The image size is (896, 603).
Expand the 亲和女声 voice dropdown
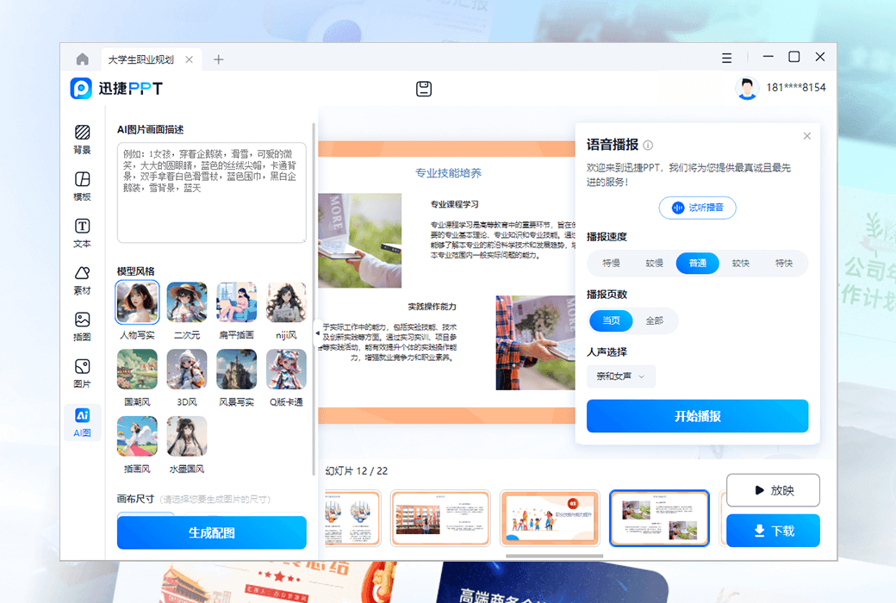pos(620,376)
